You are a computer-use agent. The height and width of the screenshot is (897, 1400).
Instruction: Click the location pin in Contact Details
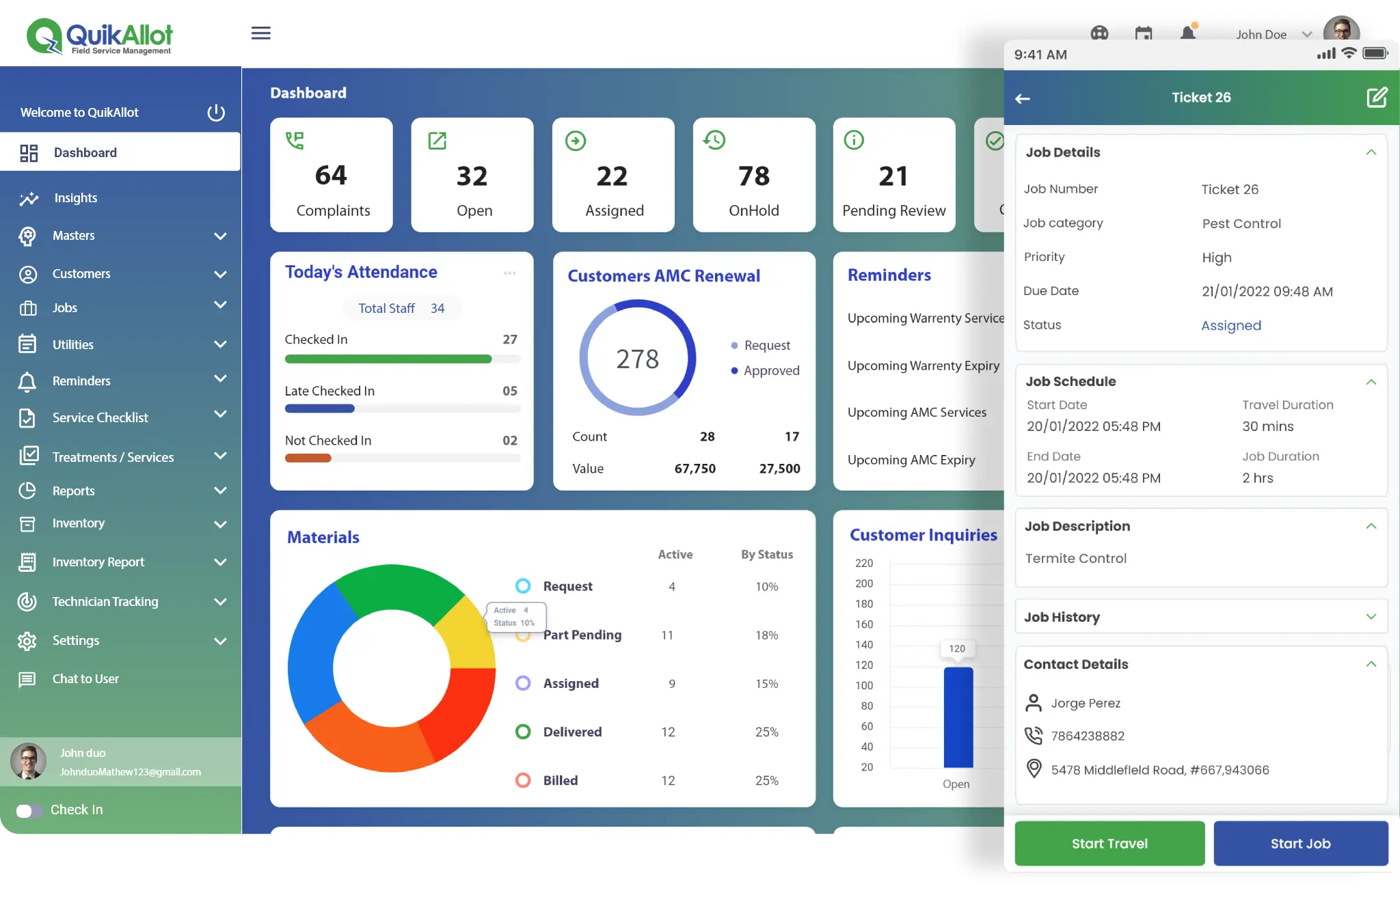click(x=1034, y=769)
